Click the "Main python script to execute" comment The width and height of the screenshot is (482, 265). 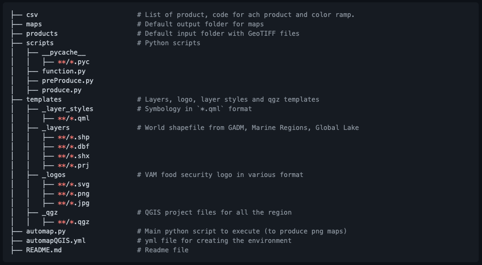242,231
